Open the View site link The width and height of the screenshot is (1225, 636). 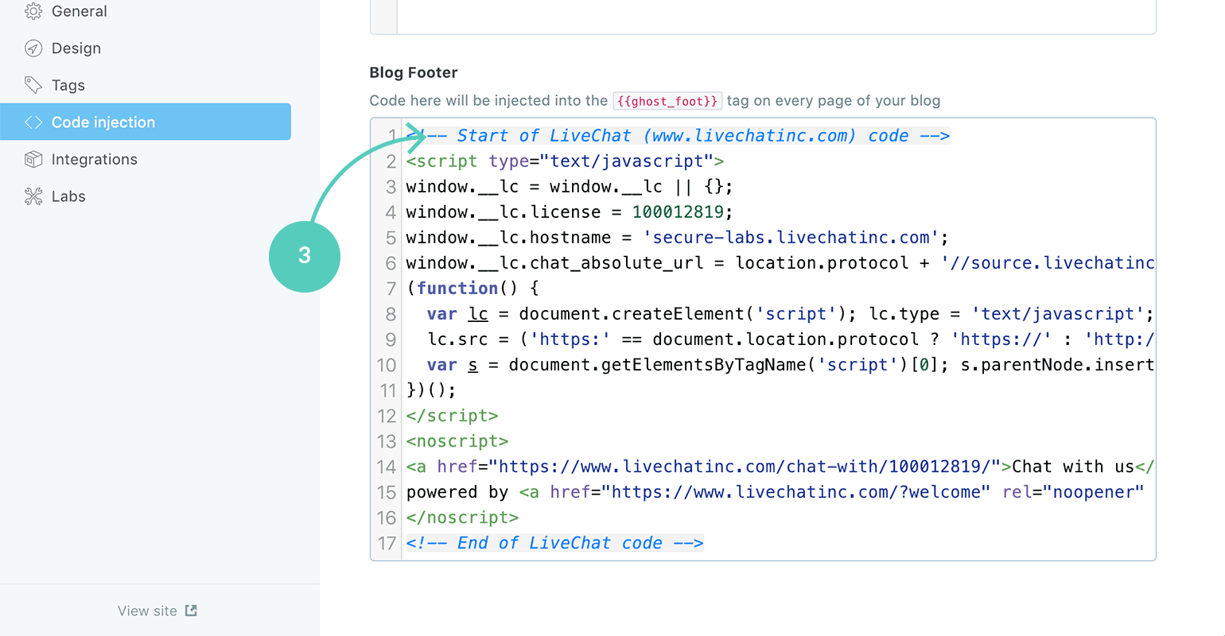point(157,611)
